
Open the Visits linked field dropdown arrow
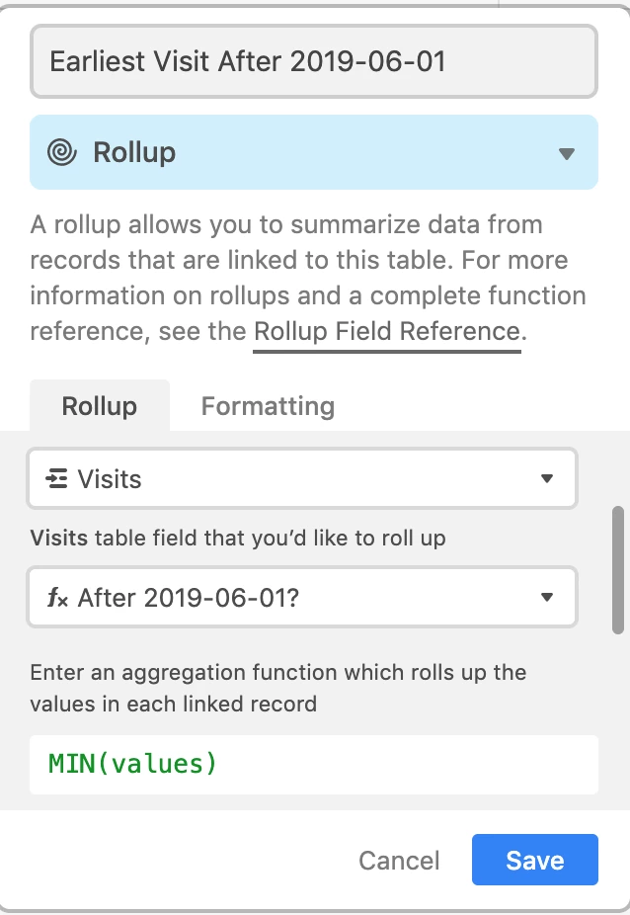[x=547, y=479]
